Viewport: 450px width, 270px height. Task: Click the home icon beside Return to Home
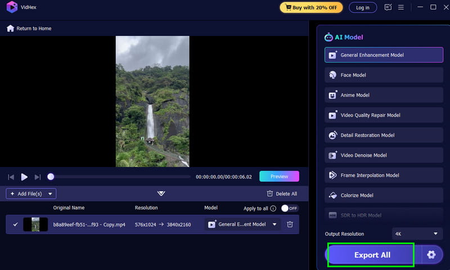click(x=10, y=28)
